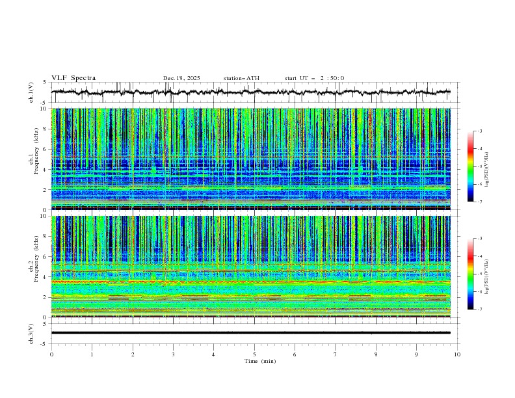Viewport: 515px width, 398px height.
Task: Click the "-7" label on ch.1 colorbar
Action: coord(480,202)
